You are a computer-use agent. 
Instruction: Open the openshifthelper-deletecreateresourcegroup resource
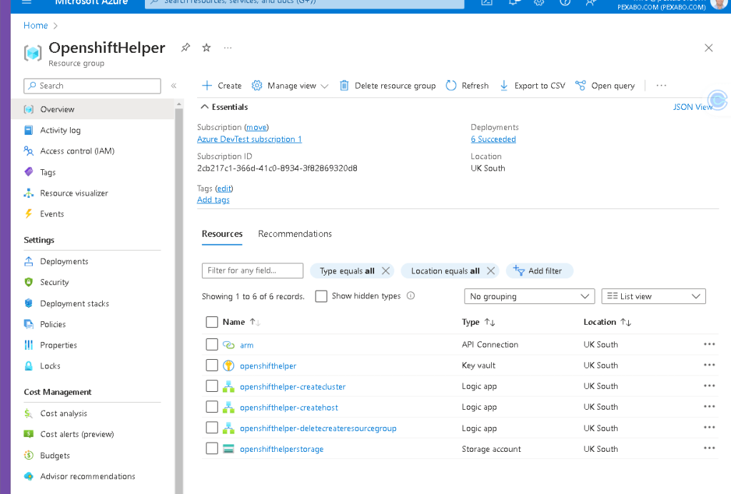point(318,428)
